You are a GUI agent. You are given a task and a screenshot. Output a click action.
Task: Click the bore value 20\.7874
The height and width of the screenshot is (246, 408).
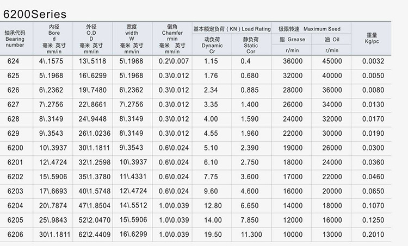point(53,205)
